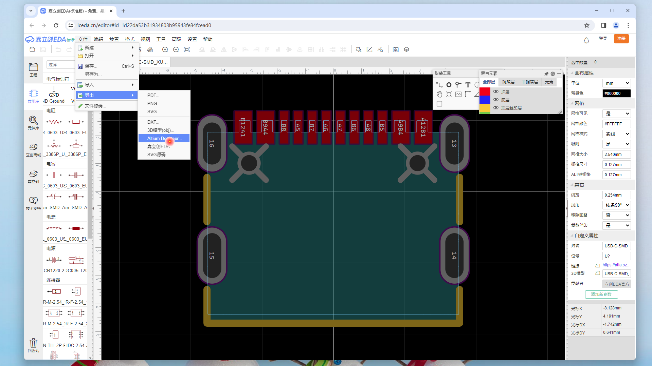Open the 元件库 sidebar panel
Image resolution: width=652 pixels, height=366 pixels.
tap(33, 123)
